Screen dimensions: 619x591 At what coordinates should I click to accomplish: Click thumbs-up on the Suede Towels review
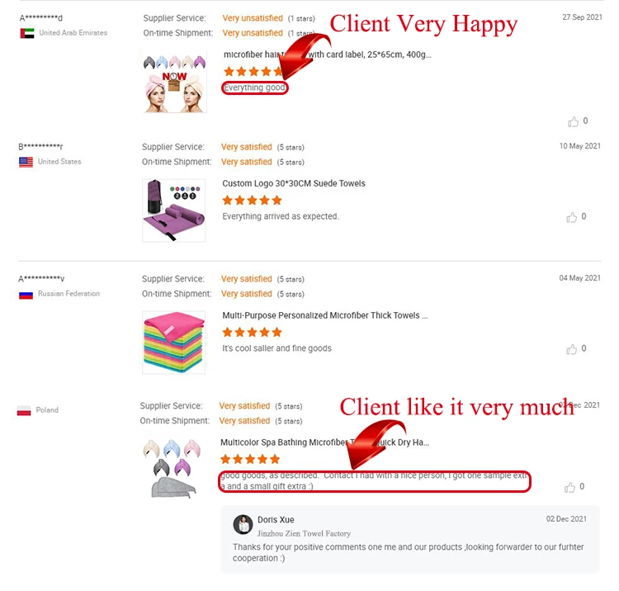pos(572,217)
